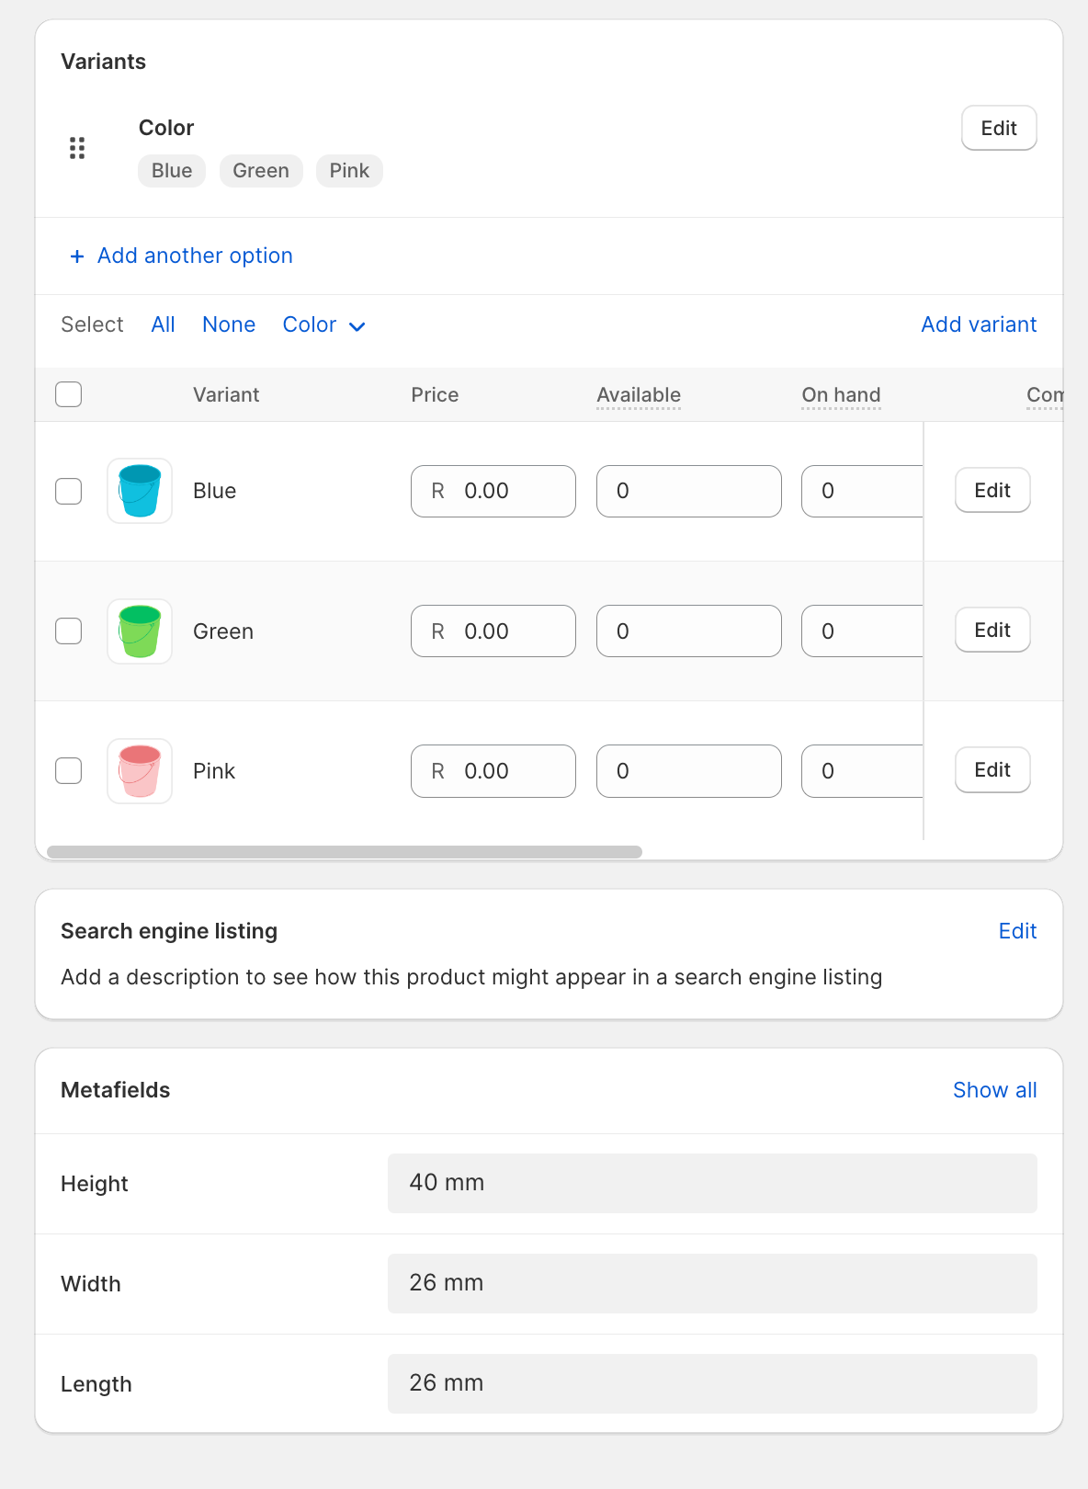Click the drag handle beside Color option

coord(77,148)
